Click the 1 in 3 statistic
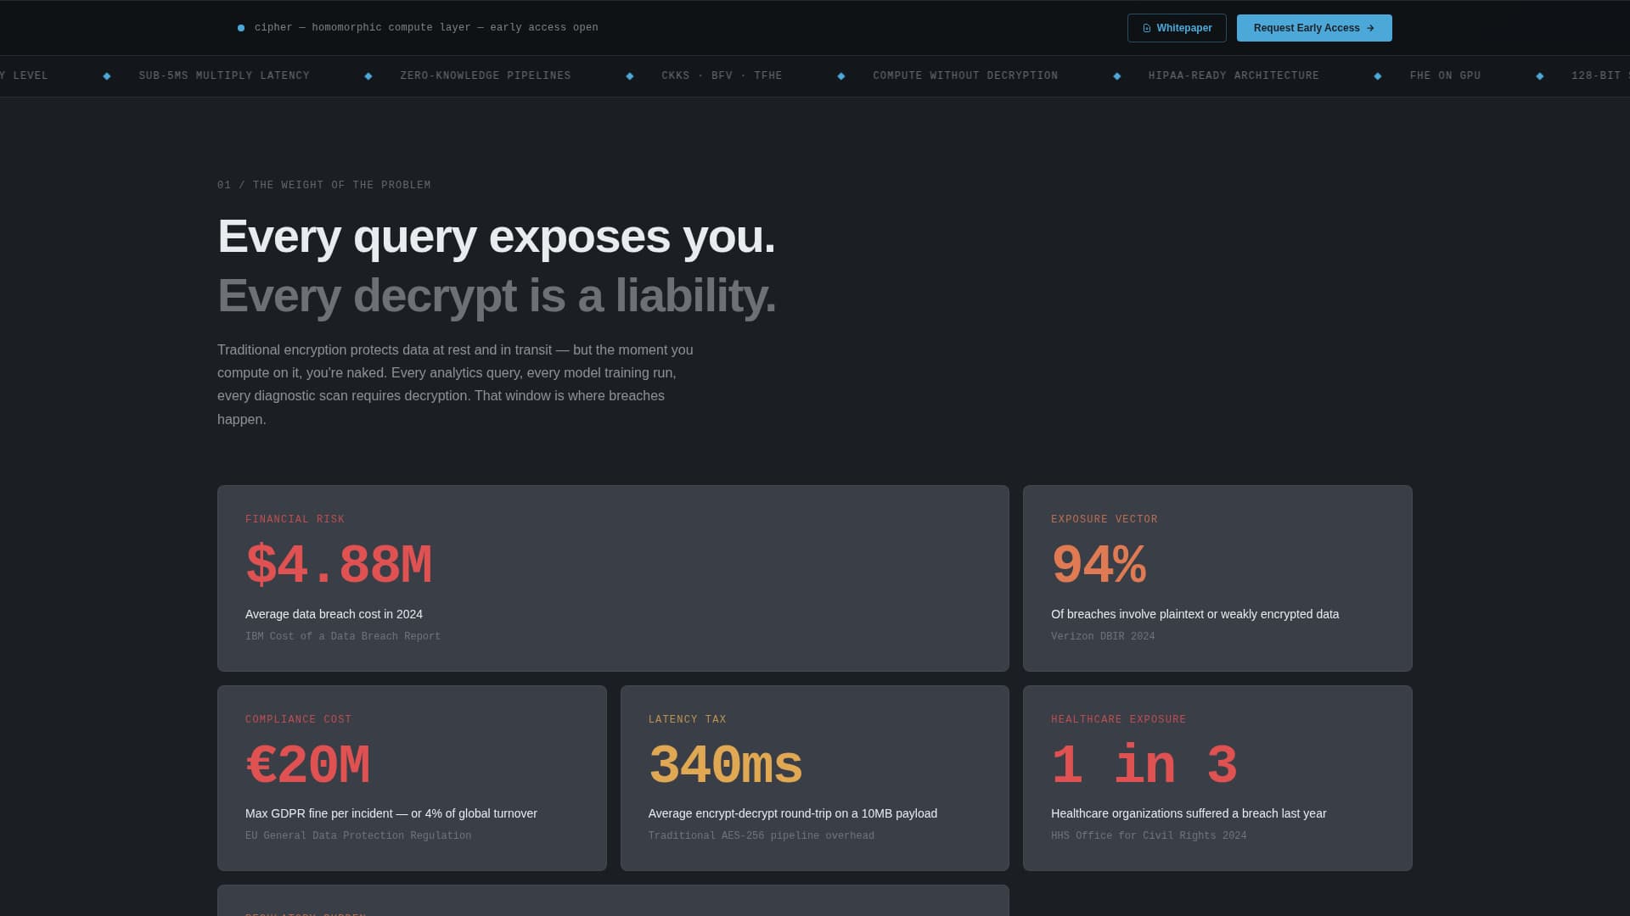 [x=1144, y=765]
